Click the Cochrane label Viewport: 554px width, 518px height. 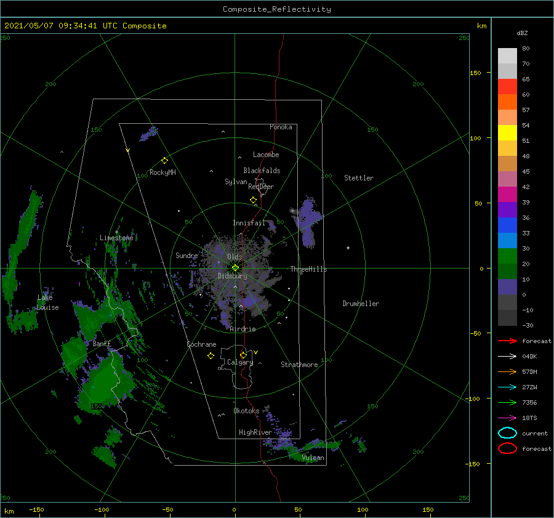pos(201,344)
